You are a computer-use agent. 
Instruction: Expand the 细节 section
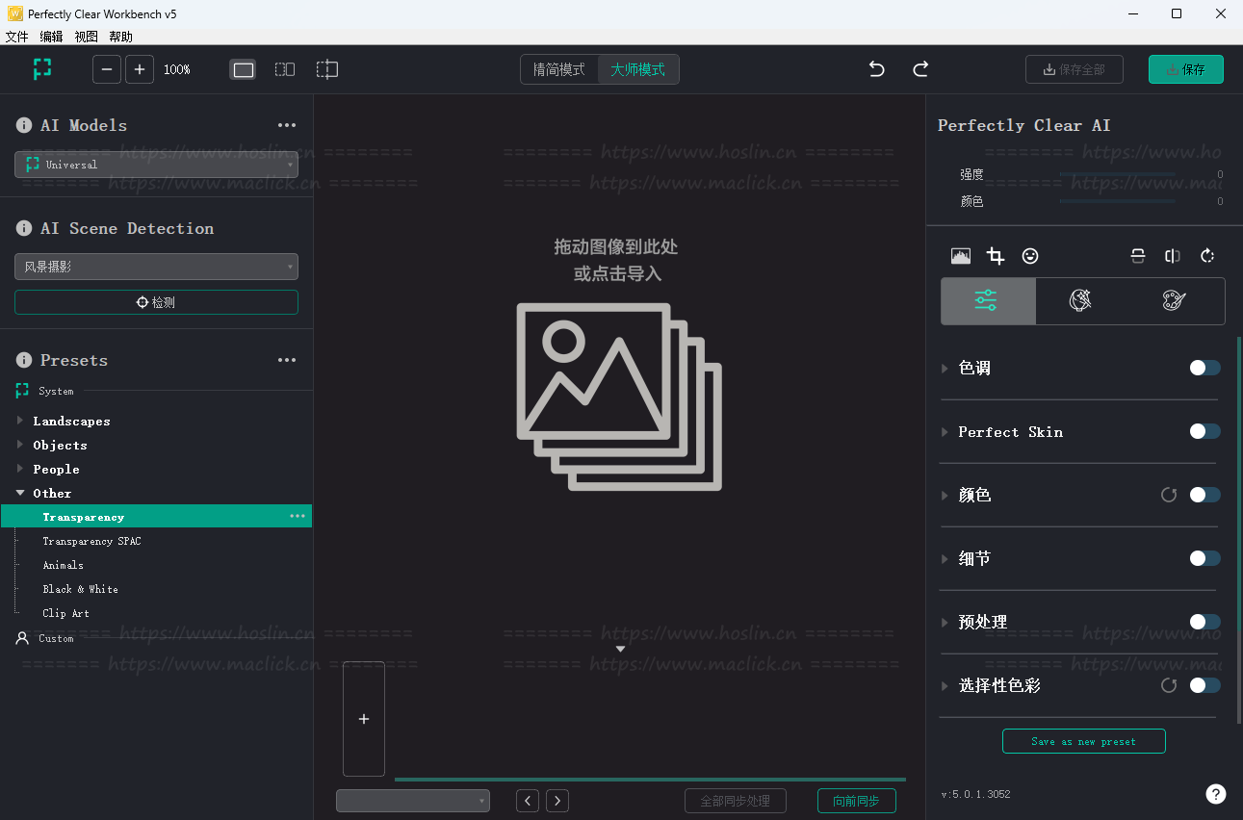[x=945, y=558]
